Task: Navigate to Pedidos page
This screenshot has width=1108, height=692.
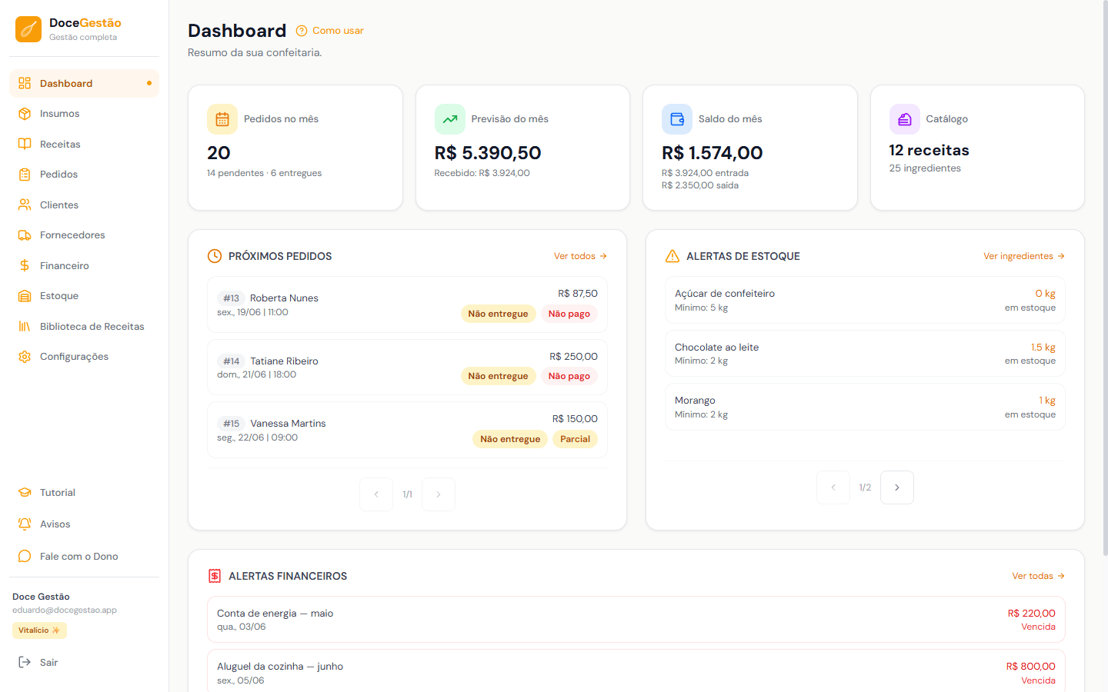Action: 84,175
